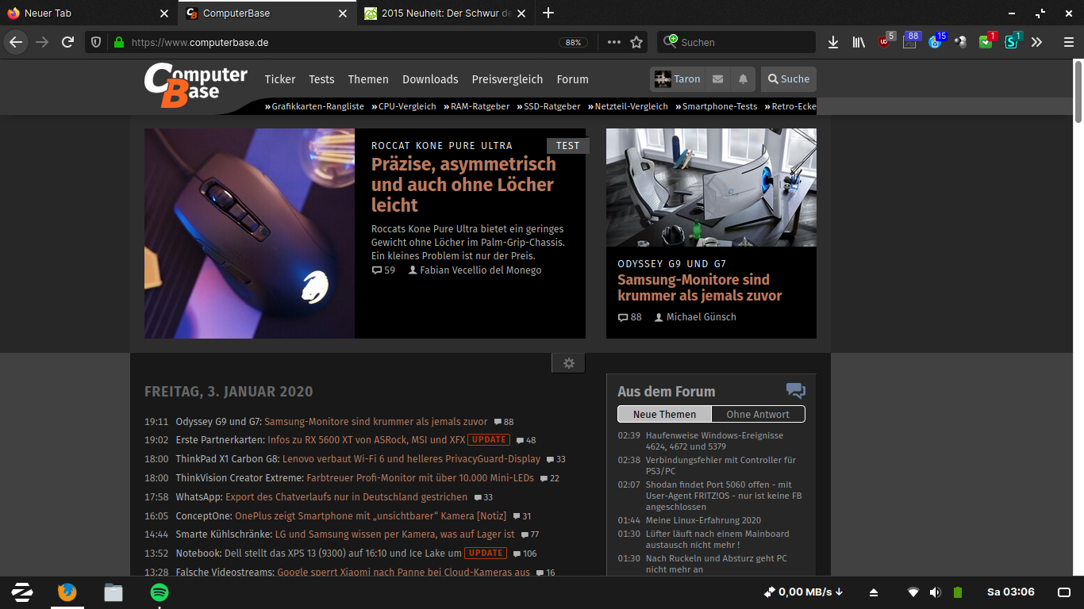Click the ComputerBase Suche button
Screen dimensions: 1084x609
click(789, 79)
